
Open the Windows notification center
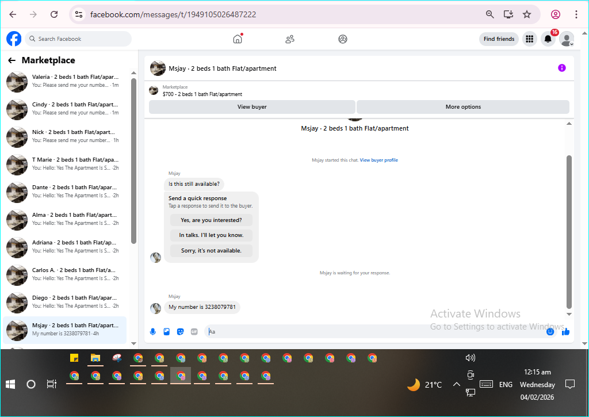pos(570,384)
